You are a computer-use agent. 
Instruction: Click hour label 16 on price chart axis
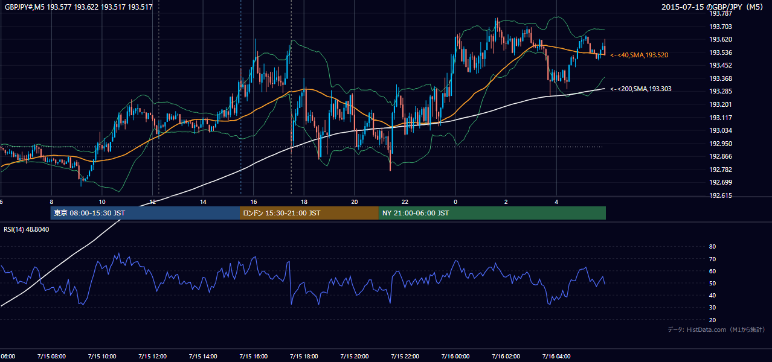click(x=254, y=202)
